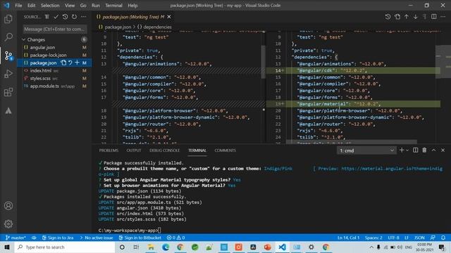Open editor more actions ellipsis

click(x=443, y=17)
